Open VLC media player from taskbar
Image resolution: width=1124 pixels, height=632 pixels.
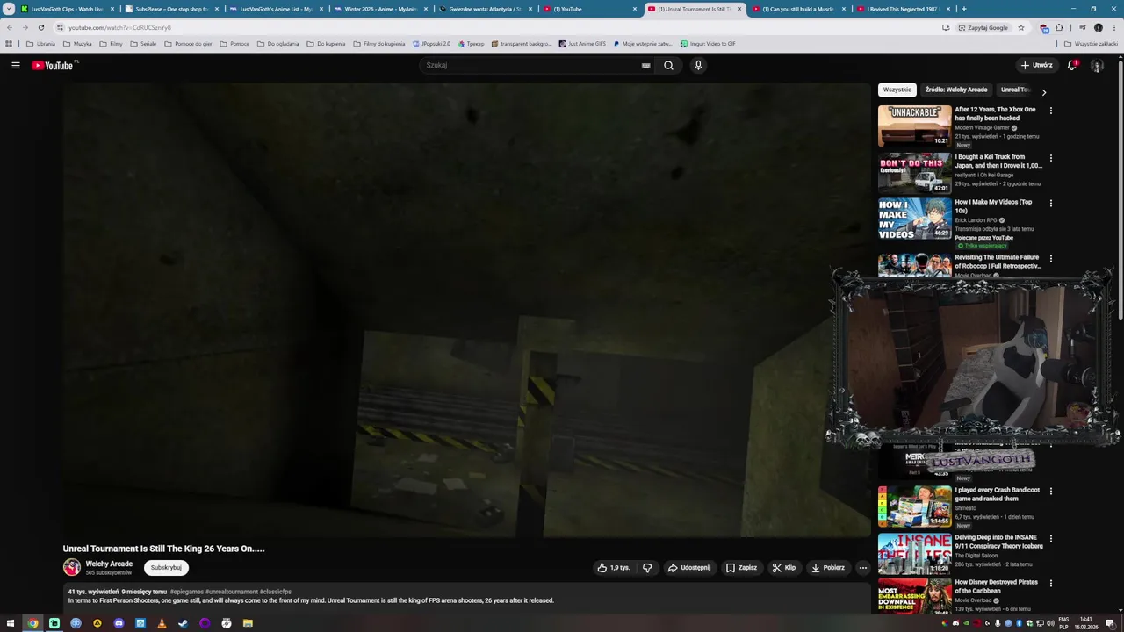point(162,623)
